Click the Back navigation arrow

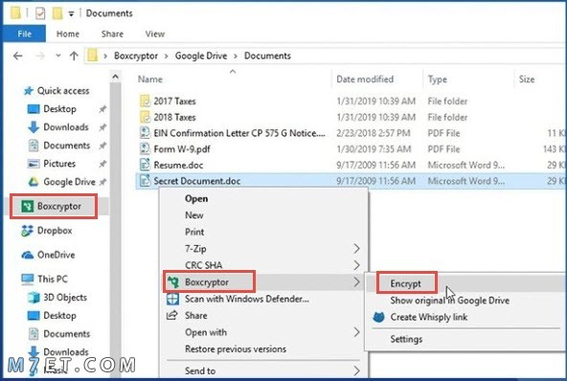17,56
